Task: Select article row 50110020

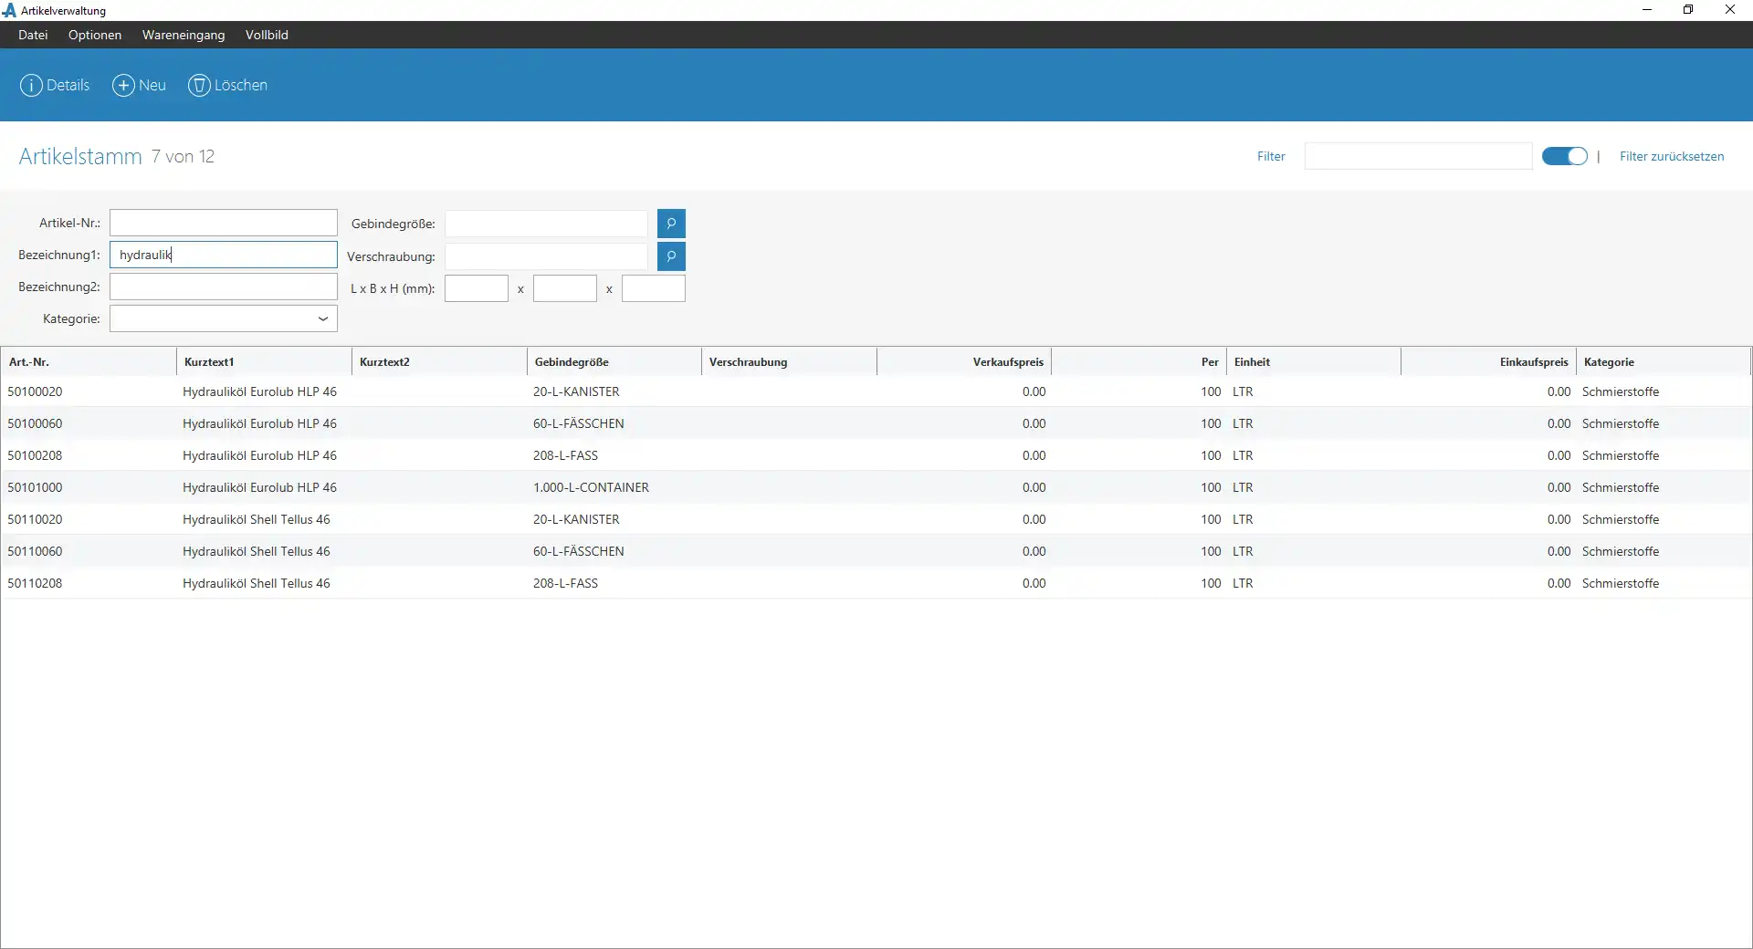Action: [876, 519]
